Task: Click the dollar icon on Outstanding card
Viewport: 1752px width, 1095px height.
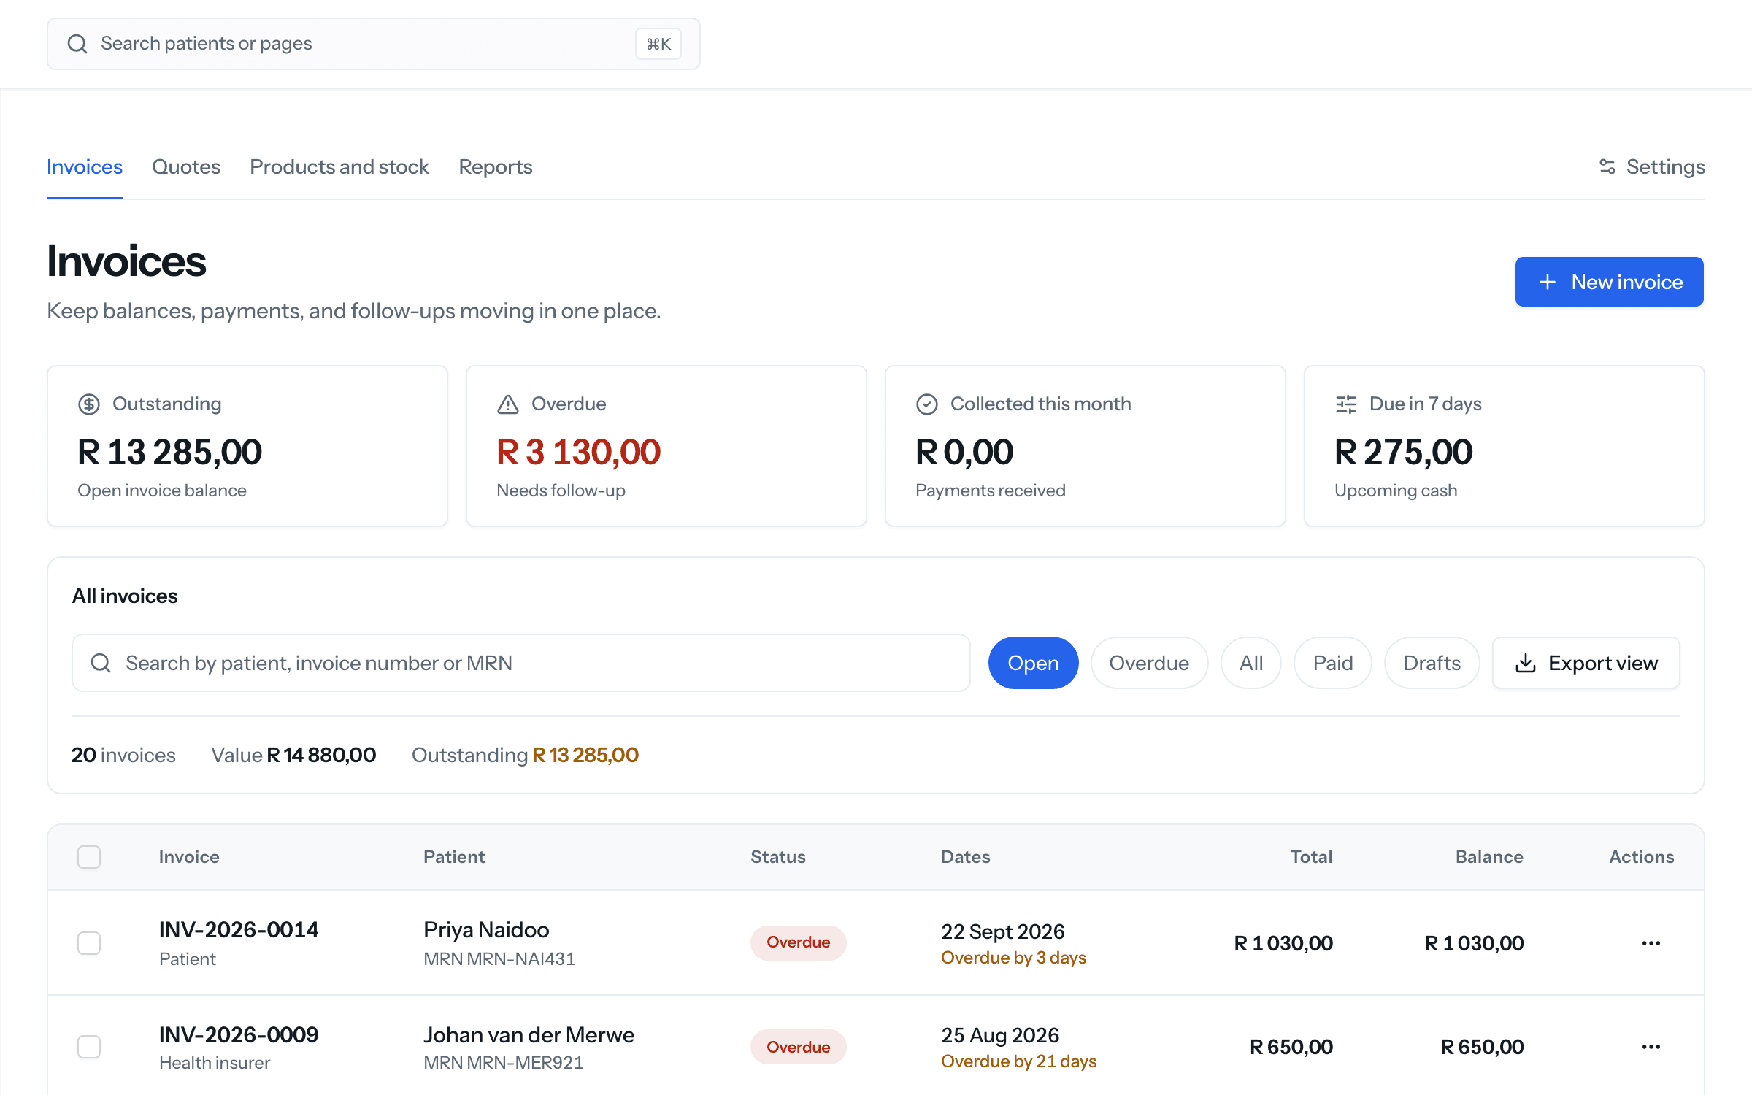Action: pos(89,404)
